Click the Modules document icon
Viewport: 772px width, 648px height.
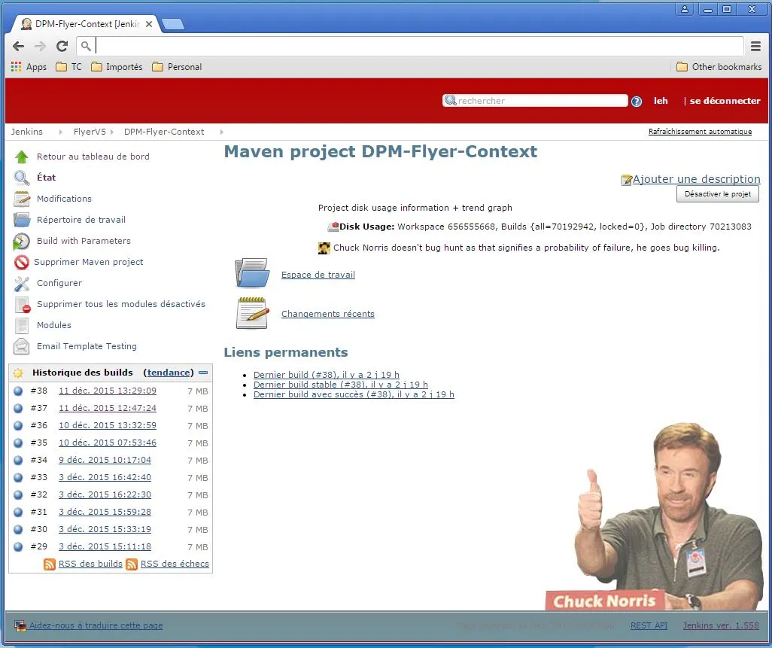(x=21, y=325)
